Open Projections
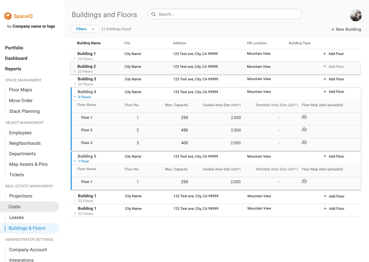This screenshot has width=369, height=262. pyautogui.click(x=21, y=196)
